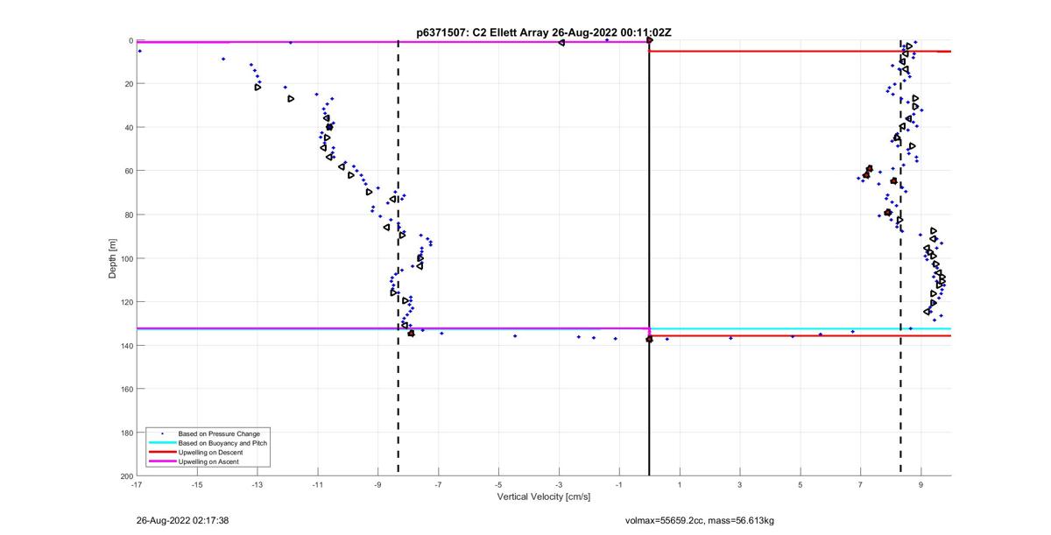Image resolution: width=1051 pixels, height=535 pixels.
Task: Click depth axis tick label '0'
Action: 130,40
